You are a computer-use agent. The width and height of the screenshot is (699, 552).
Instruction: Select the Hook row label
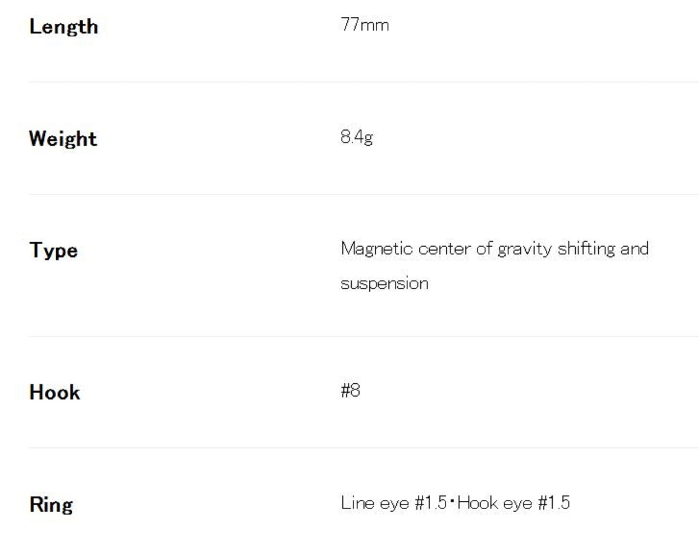[x=55, y=392]
